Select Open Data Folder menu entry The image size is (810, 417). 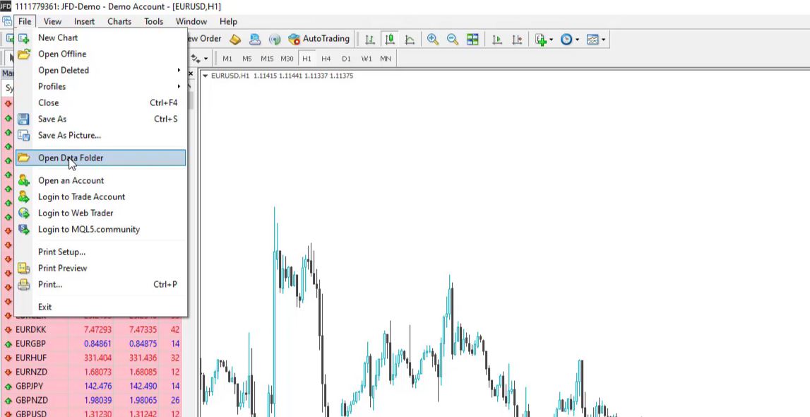[x=71, y=158]
